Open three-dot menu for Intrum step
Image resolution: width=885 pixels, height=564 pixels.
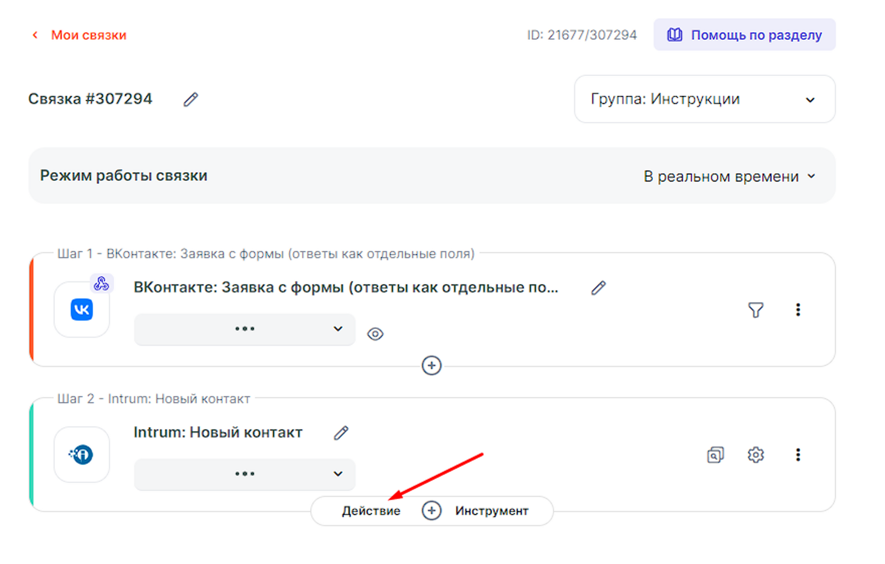click(798, 455)
